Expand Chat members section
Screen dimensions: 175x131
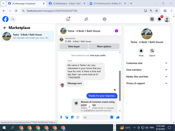pos(147,70)
